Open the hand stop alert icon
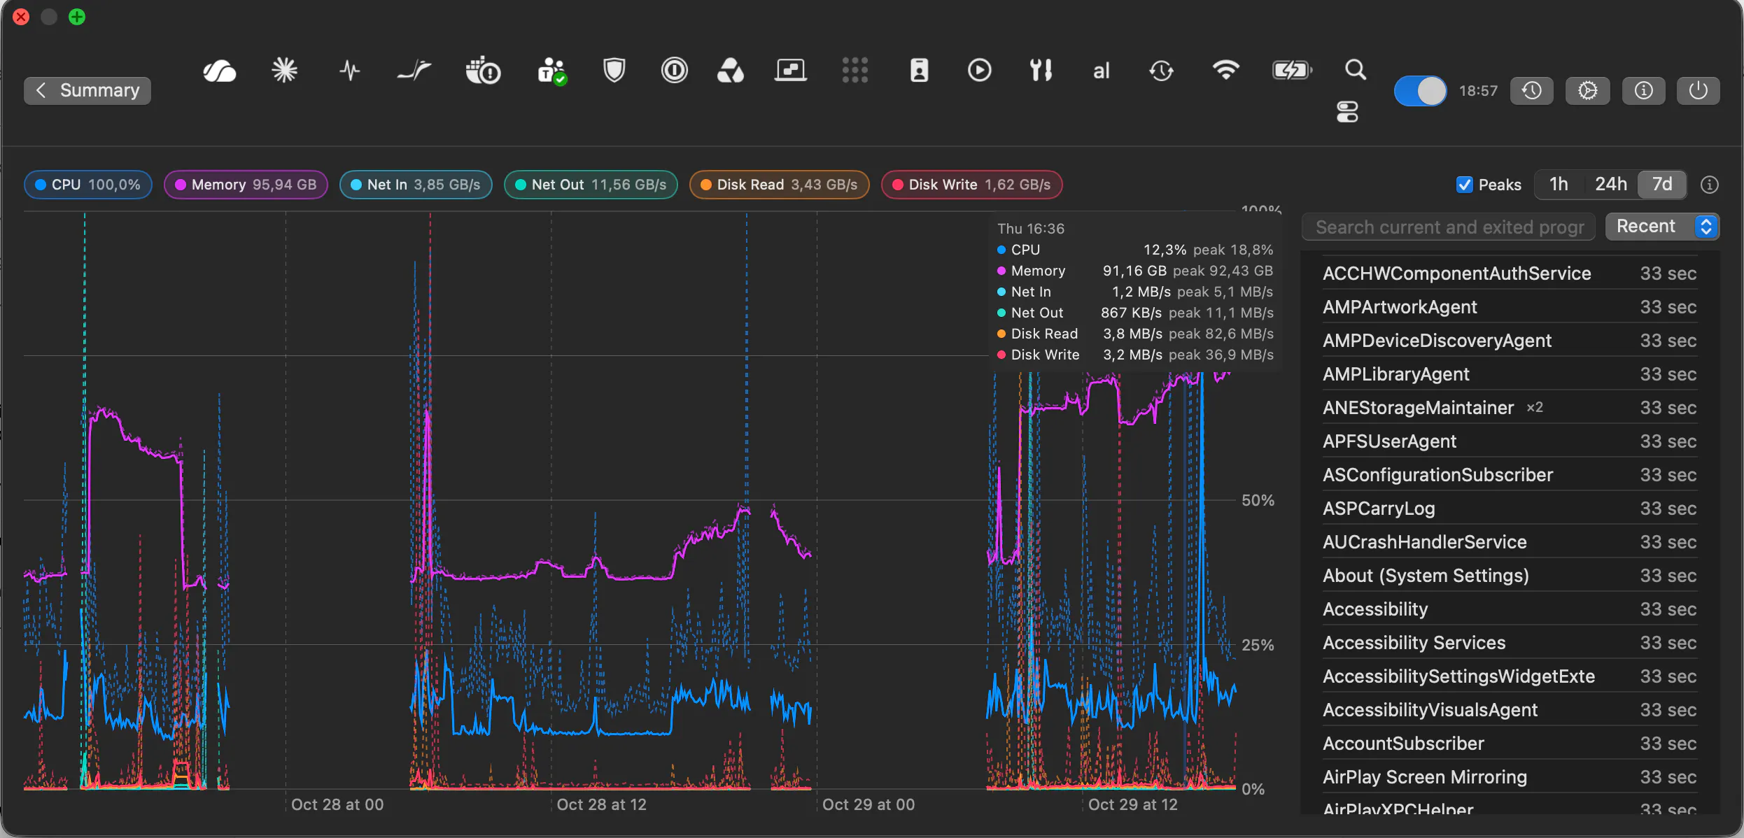1744x838 pixels. point(483,71)
